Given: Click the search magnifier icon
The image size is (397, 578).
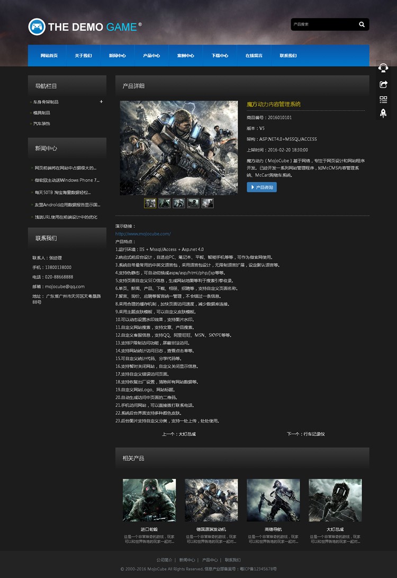Looking at the screenshot, I should pyautogui.click(x=362, y=24).
